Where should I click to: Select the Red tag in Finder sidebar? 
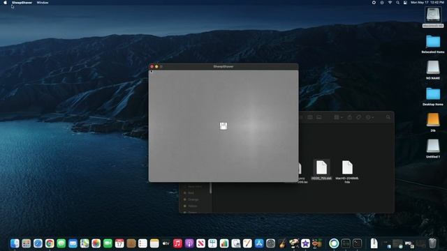coord(191,193)
